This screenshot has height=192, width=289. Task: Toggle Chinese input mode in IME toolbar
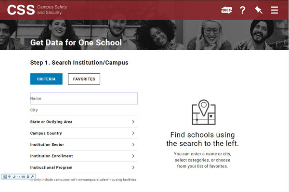click(10, 177)
